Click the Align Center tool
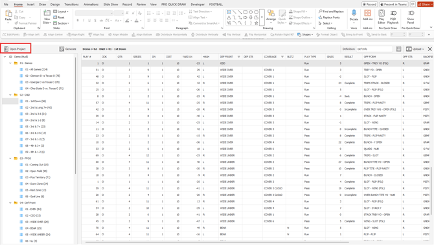Image resolution: width=434 pixels, height=245 pixels. pos(53,34)
